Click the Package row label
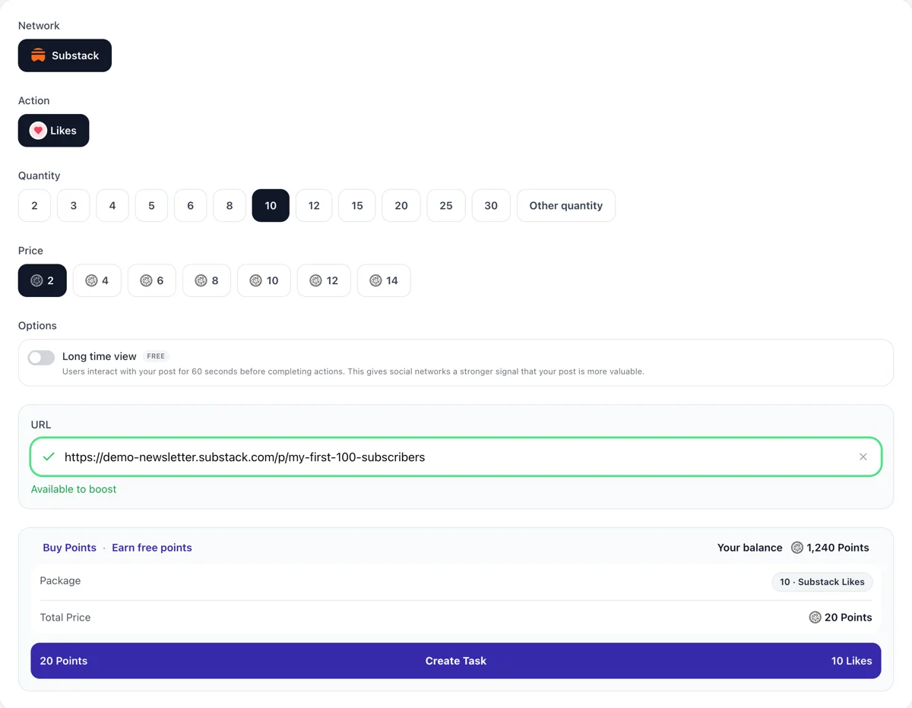This screenshot has width=912, height=708. (60, 580)
